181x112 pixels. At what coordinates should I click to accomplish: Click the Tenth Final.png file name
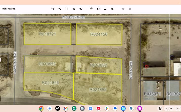tap(8, 9)
